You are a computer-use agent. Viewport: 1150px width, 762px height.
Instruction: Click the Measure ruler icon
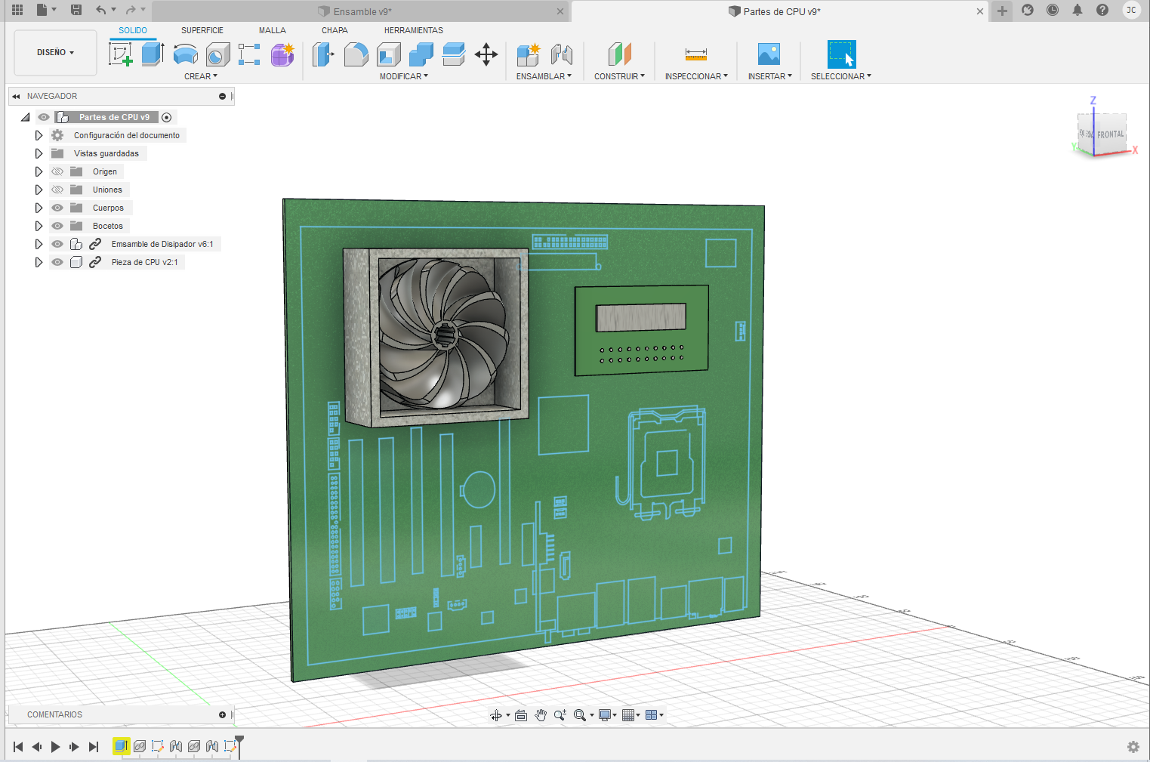point(695,54)
